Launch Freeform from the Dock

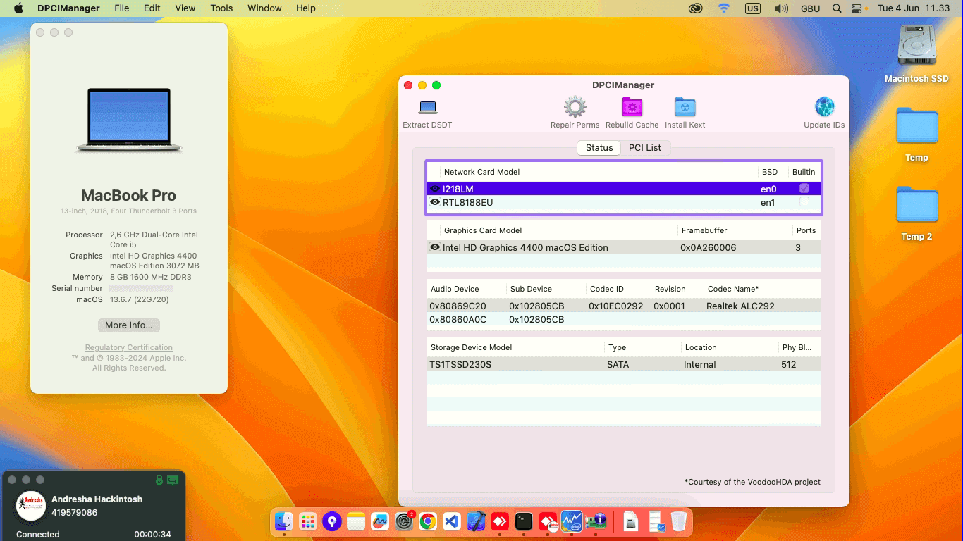380,521
